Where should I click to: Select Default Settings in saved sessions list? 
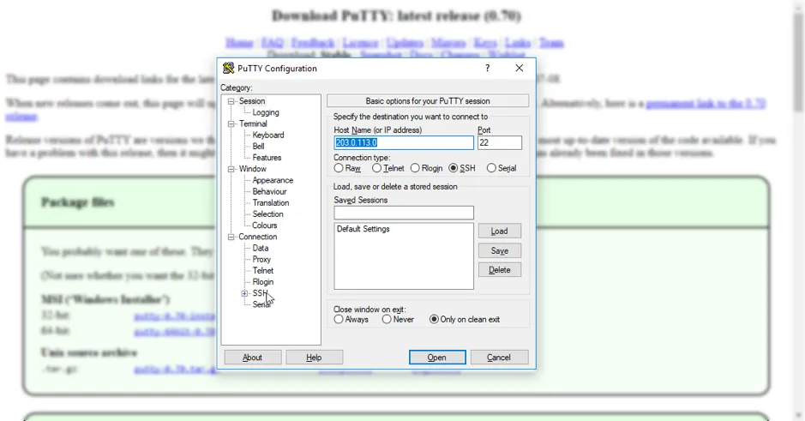363,229
